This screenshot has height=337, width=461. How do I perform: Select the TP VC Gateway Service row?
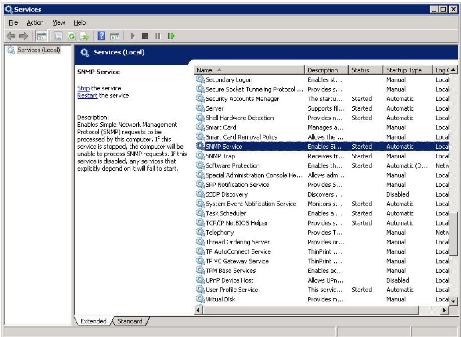point(323,261)
